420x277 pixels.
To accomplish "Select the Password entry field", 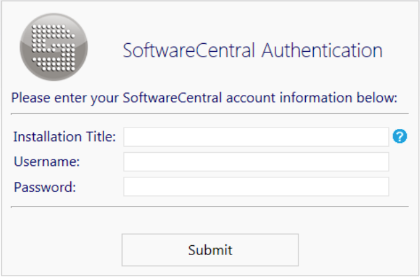I will (x=255, y=187).
